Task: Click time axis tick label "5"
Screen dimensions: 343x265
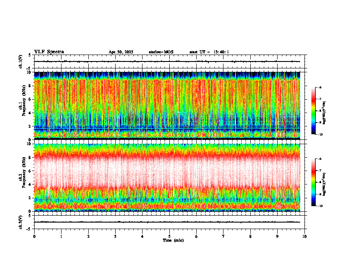Action: (169, 236)
